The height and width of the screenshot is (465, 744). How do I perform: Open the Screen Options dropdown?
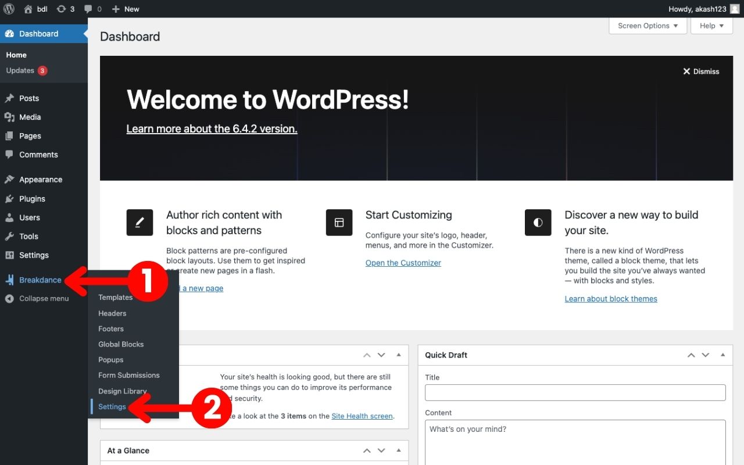[647, 26]
